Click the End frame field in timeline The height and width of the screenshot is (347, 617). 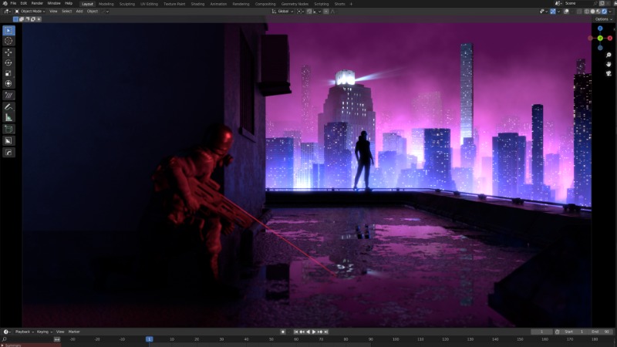coord(600,332)
